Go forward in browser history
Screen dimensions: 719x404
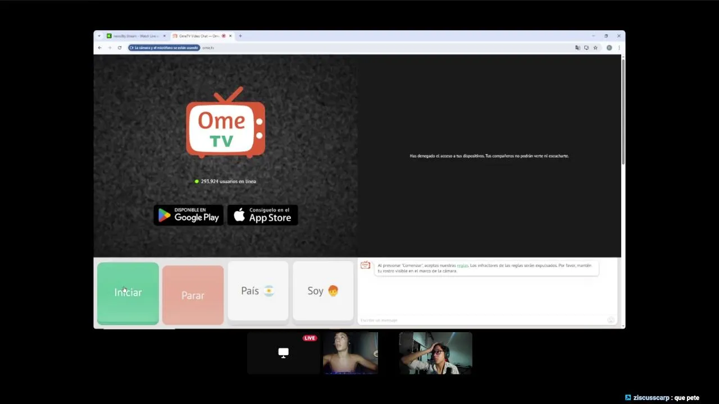coord(110,48)
